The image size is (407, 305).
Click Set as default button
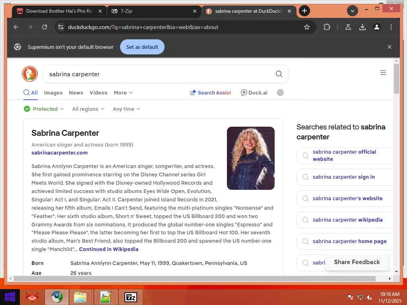[x=142, y=47]
